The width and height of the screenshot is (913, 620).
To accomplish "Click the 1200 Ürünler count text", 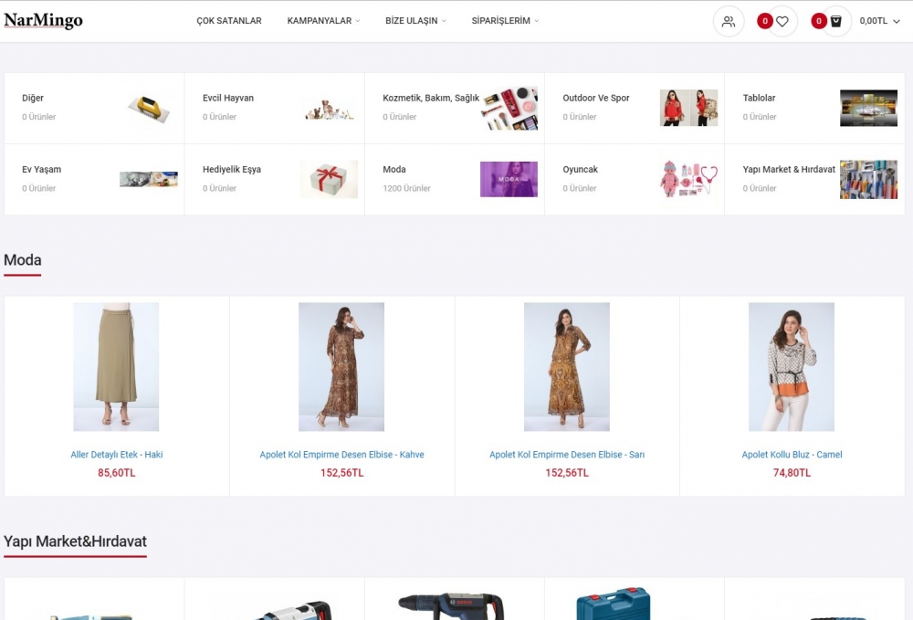I will [x=406, y=188].
